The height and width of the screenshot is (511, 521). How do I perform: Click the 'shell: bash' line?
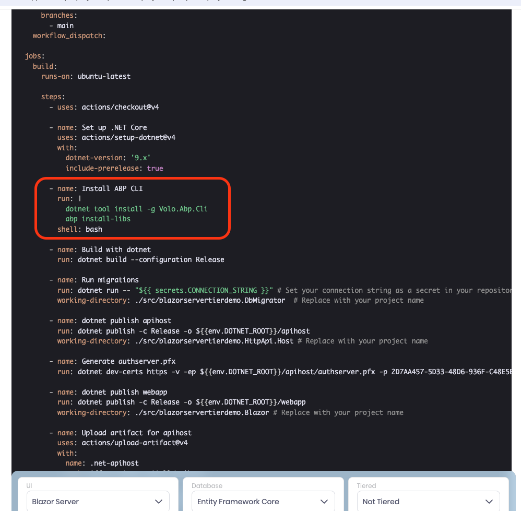coord(80,229)
